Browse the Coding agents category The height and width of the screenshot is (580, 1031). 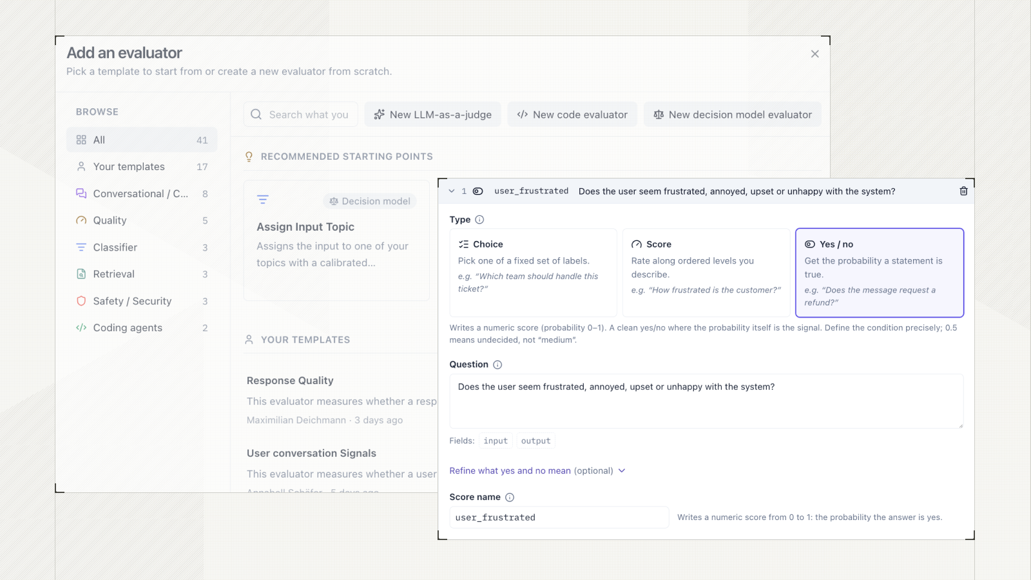click(x=142, y=328)
